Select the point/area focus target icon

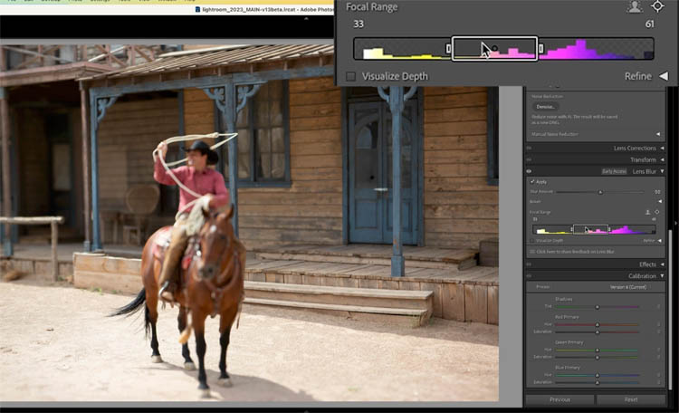[x=657, y=6]
